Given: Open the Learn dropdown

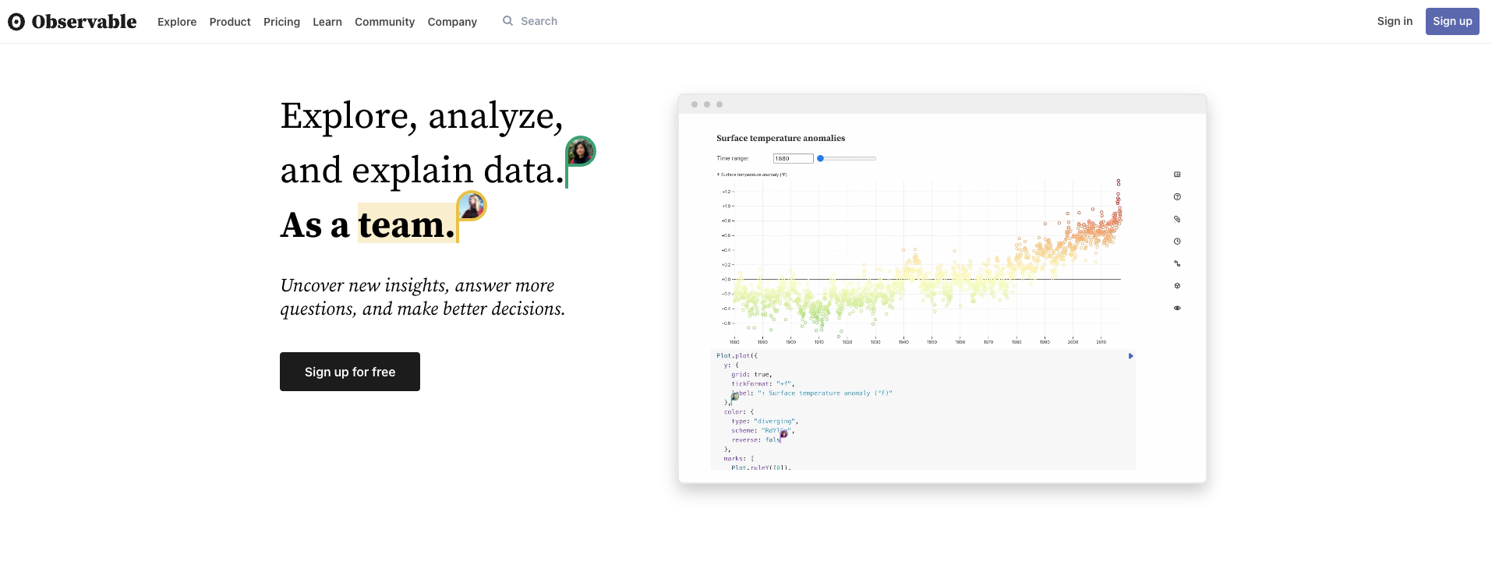Looking at the screenshot, I should [327, 22].
